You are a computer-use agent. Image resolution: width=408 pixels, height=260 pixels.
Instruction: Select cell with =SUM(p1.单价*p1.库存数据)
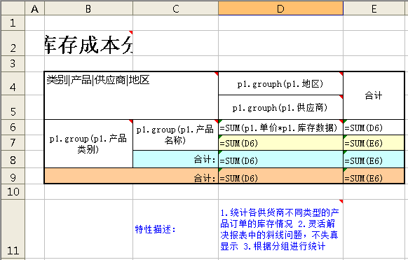click(x=280, y=128)
